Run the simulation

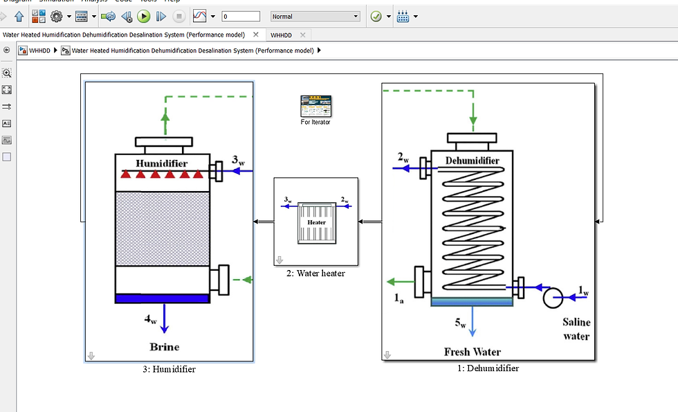coord(144,17)
